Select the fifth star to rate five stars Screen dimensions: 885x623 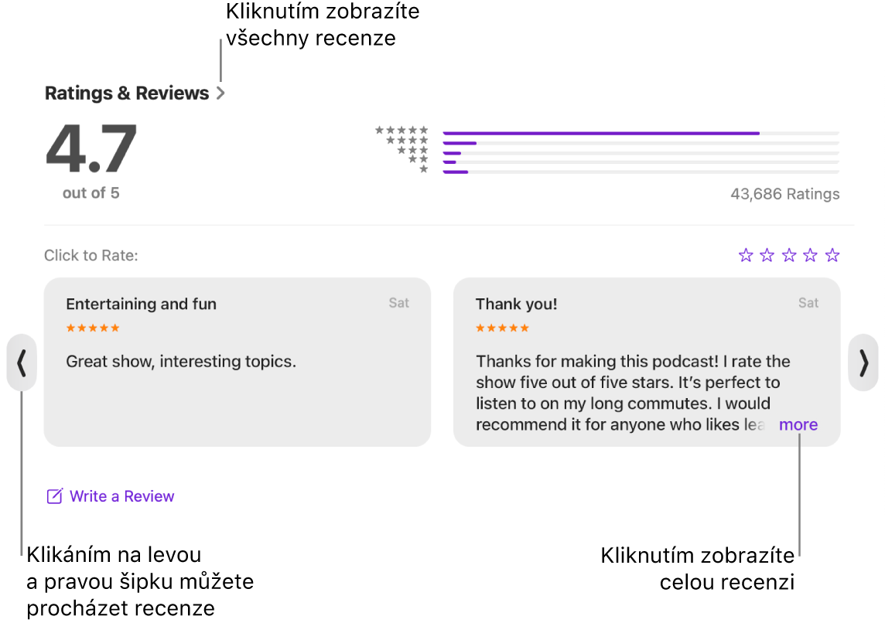[832, 254]
